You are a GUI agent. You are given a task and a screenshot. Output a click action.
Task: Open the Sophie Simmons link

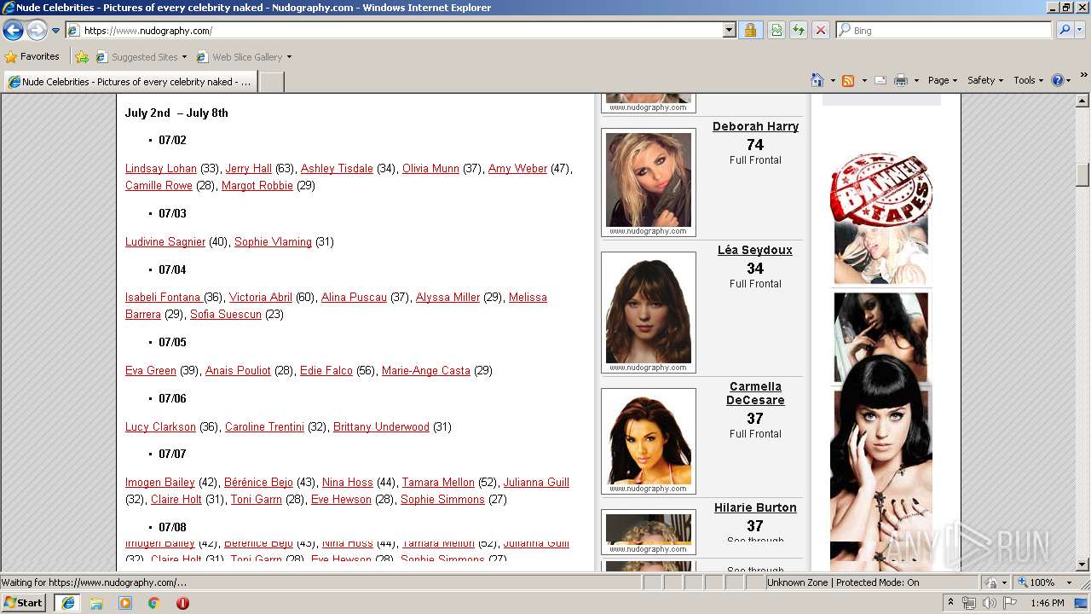[x=442, y=500]
